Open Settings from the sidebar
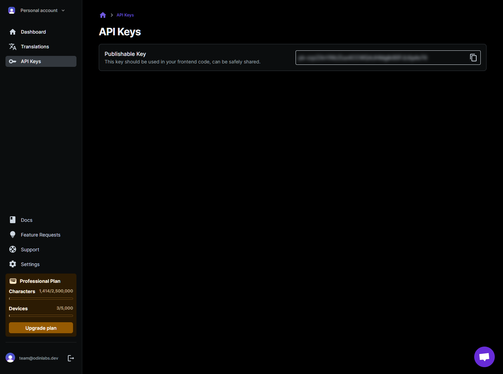The width and height of the screenshot is (503, 374). pos(41,264)
